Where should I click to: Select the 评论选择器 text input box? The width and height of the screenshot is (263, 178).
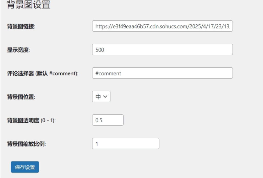coord(162,73)
